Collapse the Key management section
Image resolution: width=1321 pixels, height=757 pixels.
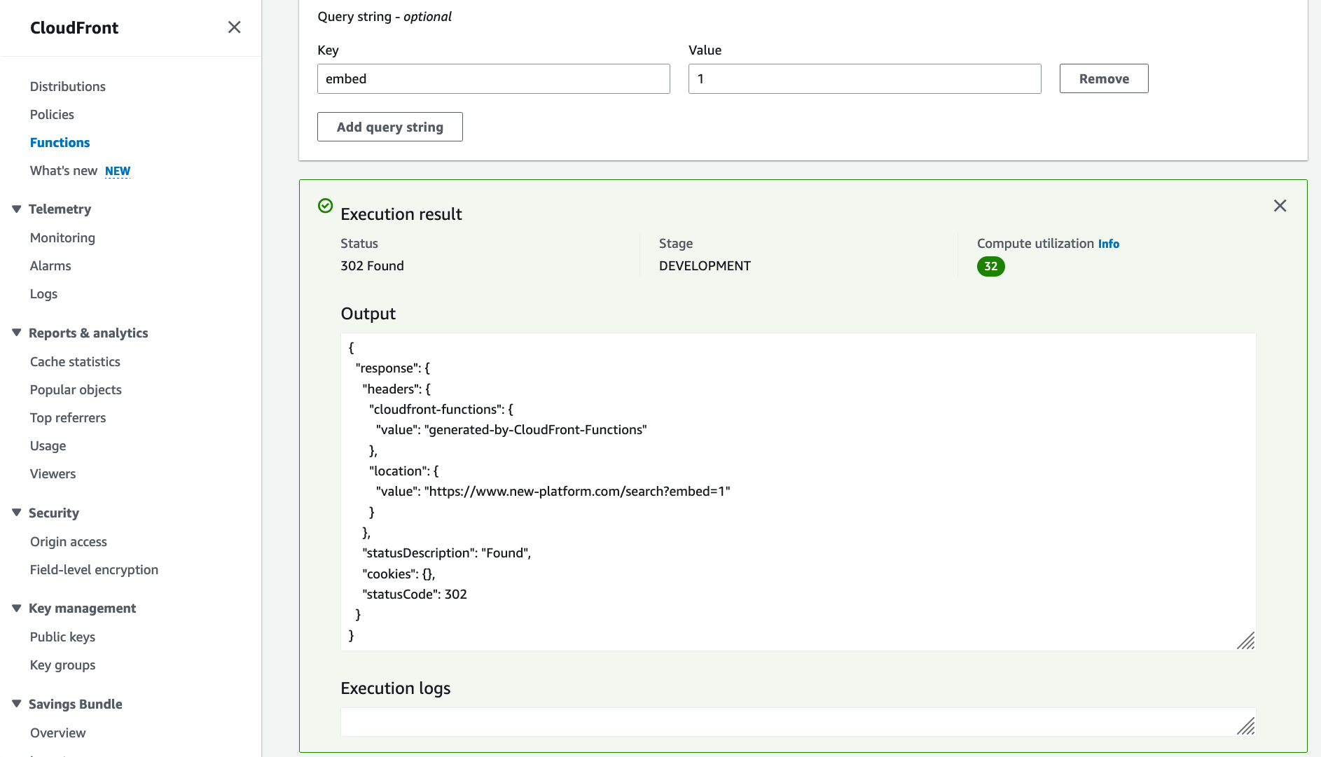(x=15, y=607)
